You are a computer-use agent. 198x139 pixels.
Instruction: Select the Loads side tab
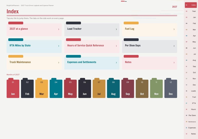click(191, 91)
